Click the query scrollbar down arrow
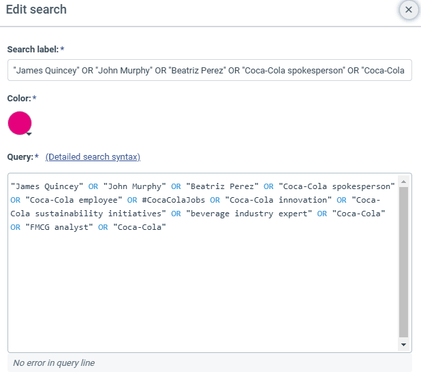Image resolution: width=421 pixels, height=372 pixels. tap(403, 345)
